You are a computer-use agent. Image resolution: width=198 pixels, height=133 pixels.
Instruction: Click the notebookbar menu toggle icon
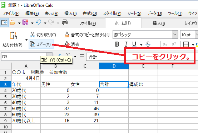click(4, 22)
